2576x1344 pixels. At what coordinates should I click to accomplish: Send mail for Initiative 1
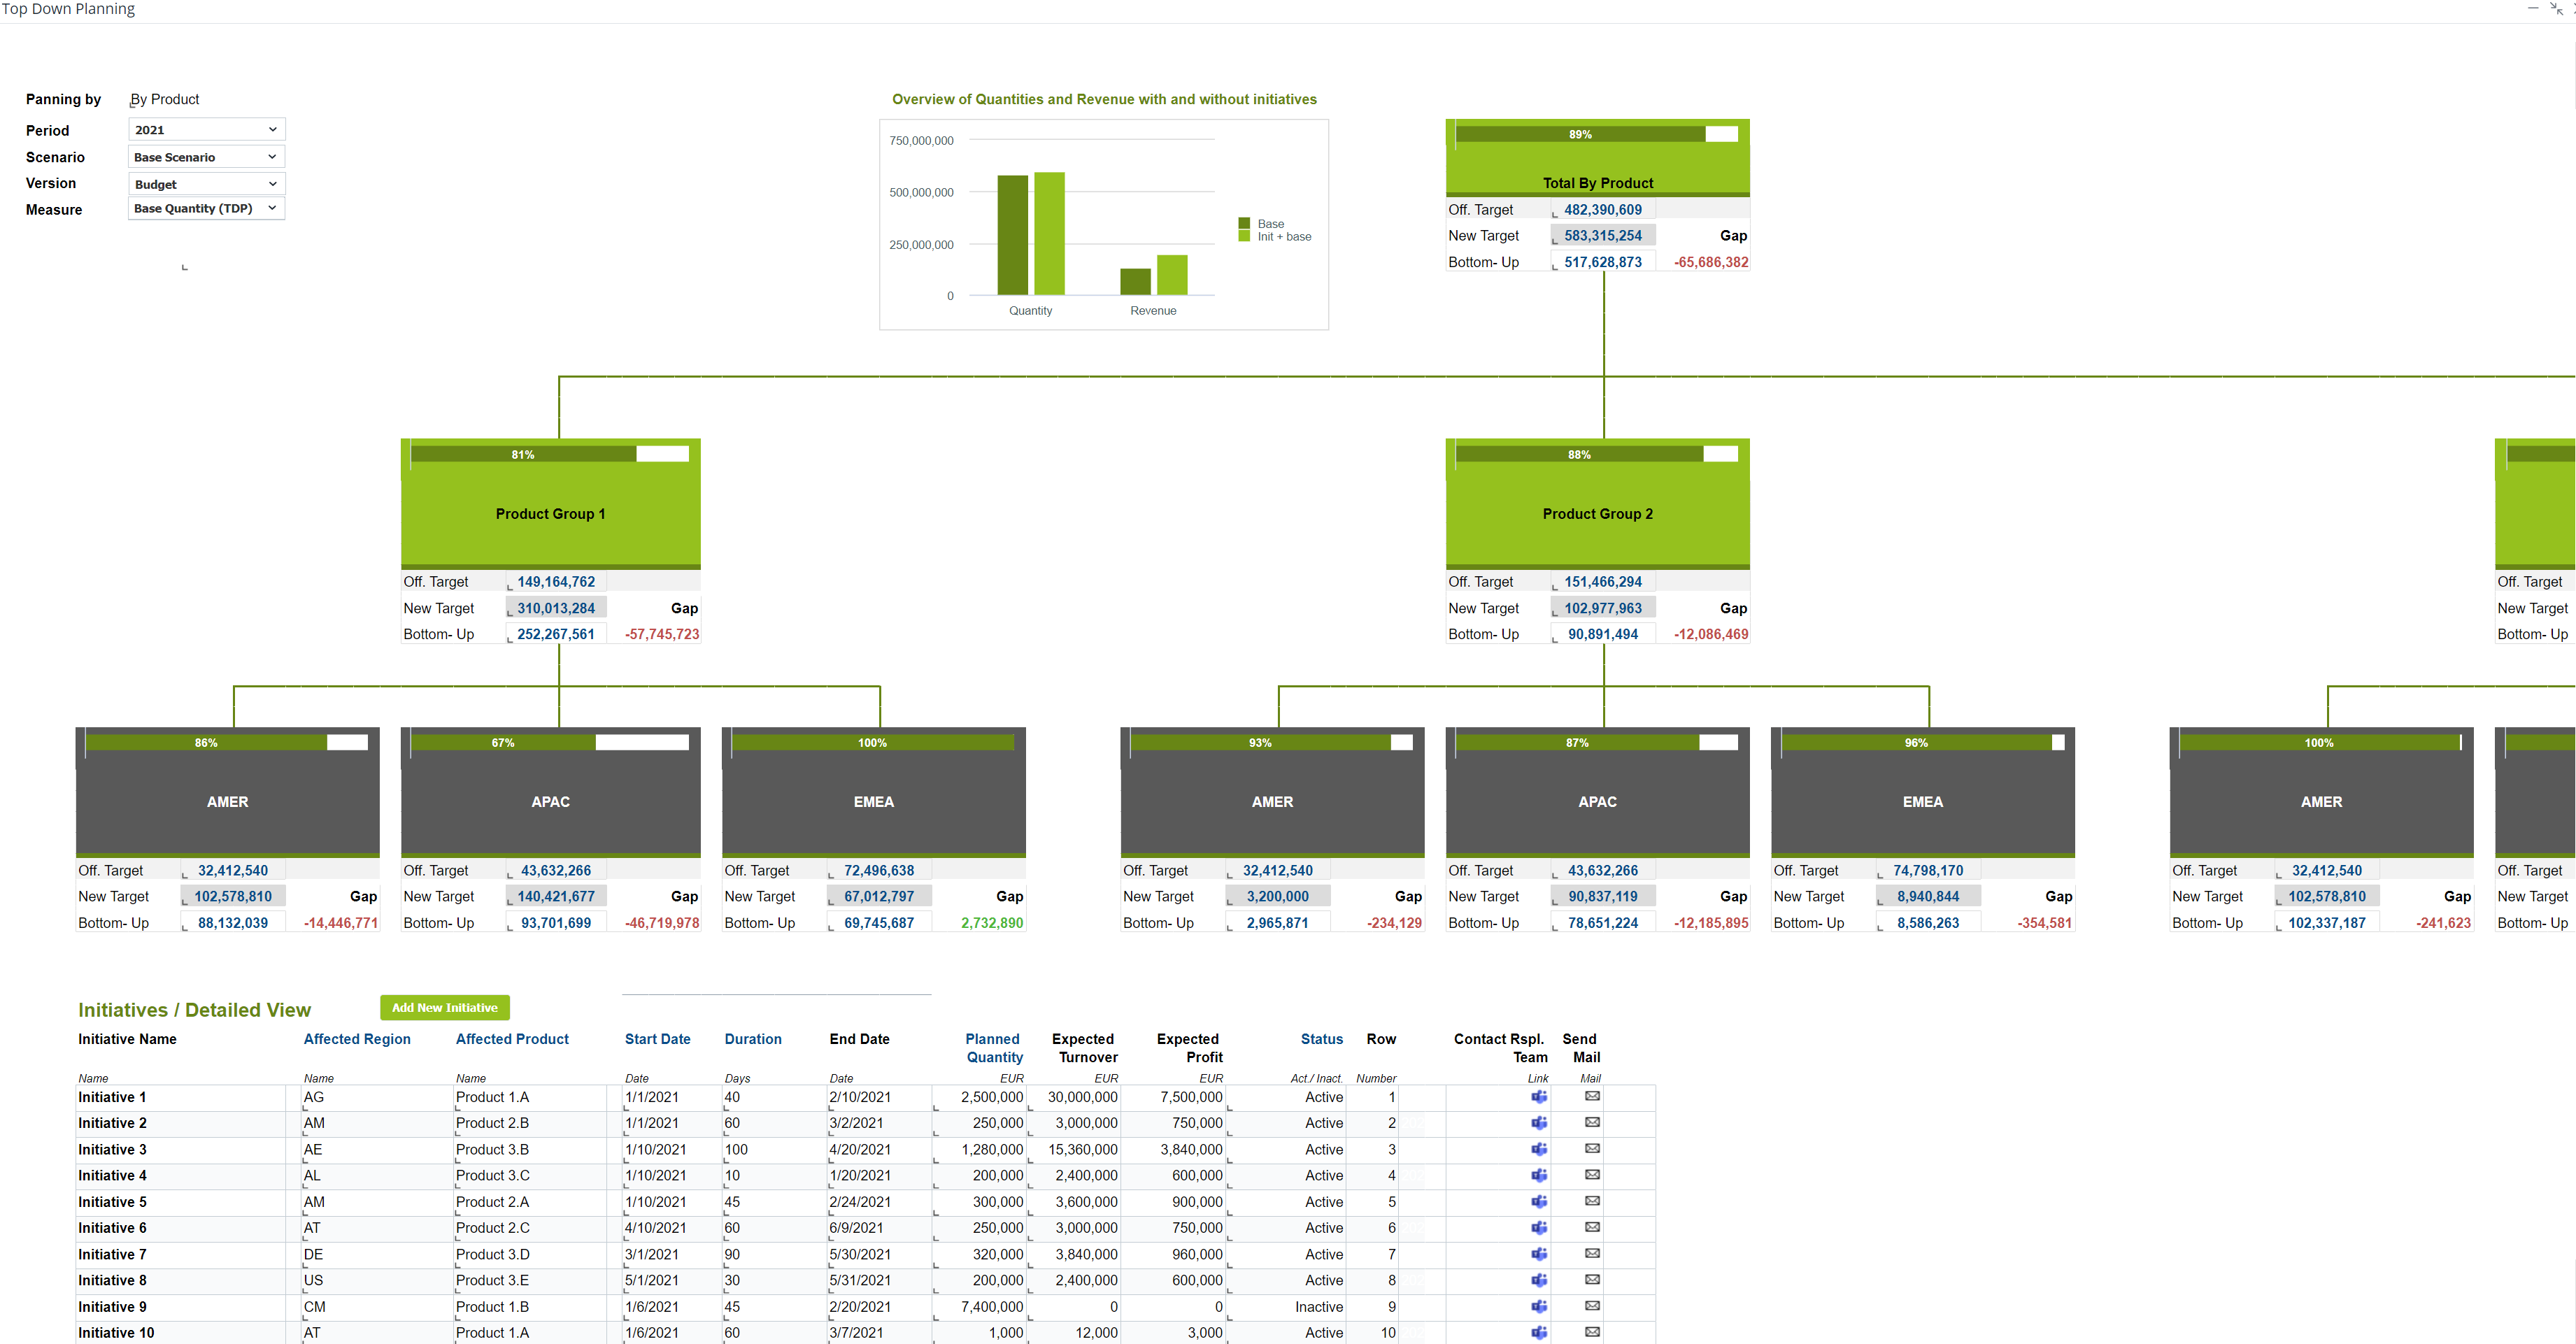[x=1592, y=1096]
